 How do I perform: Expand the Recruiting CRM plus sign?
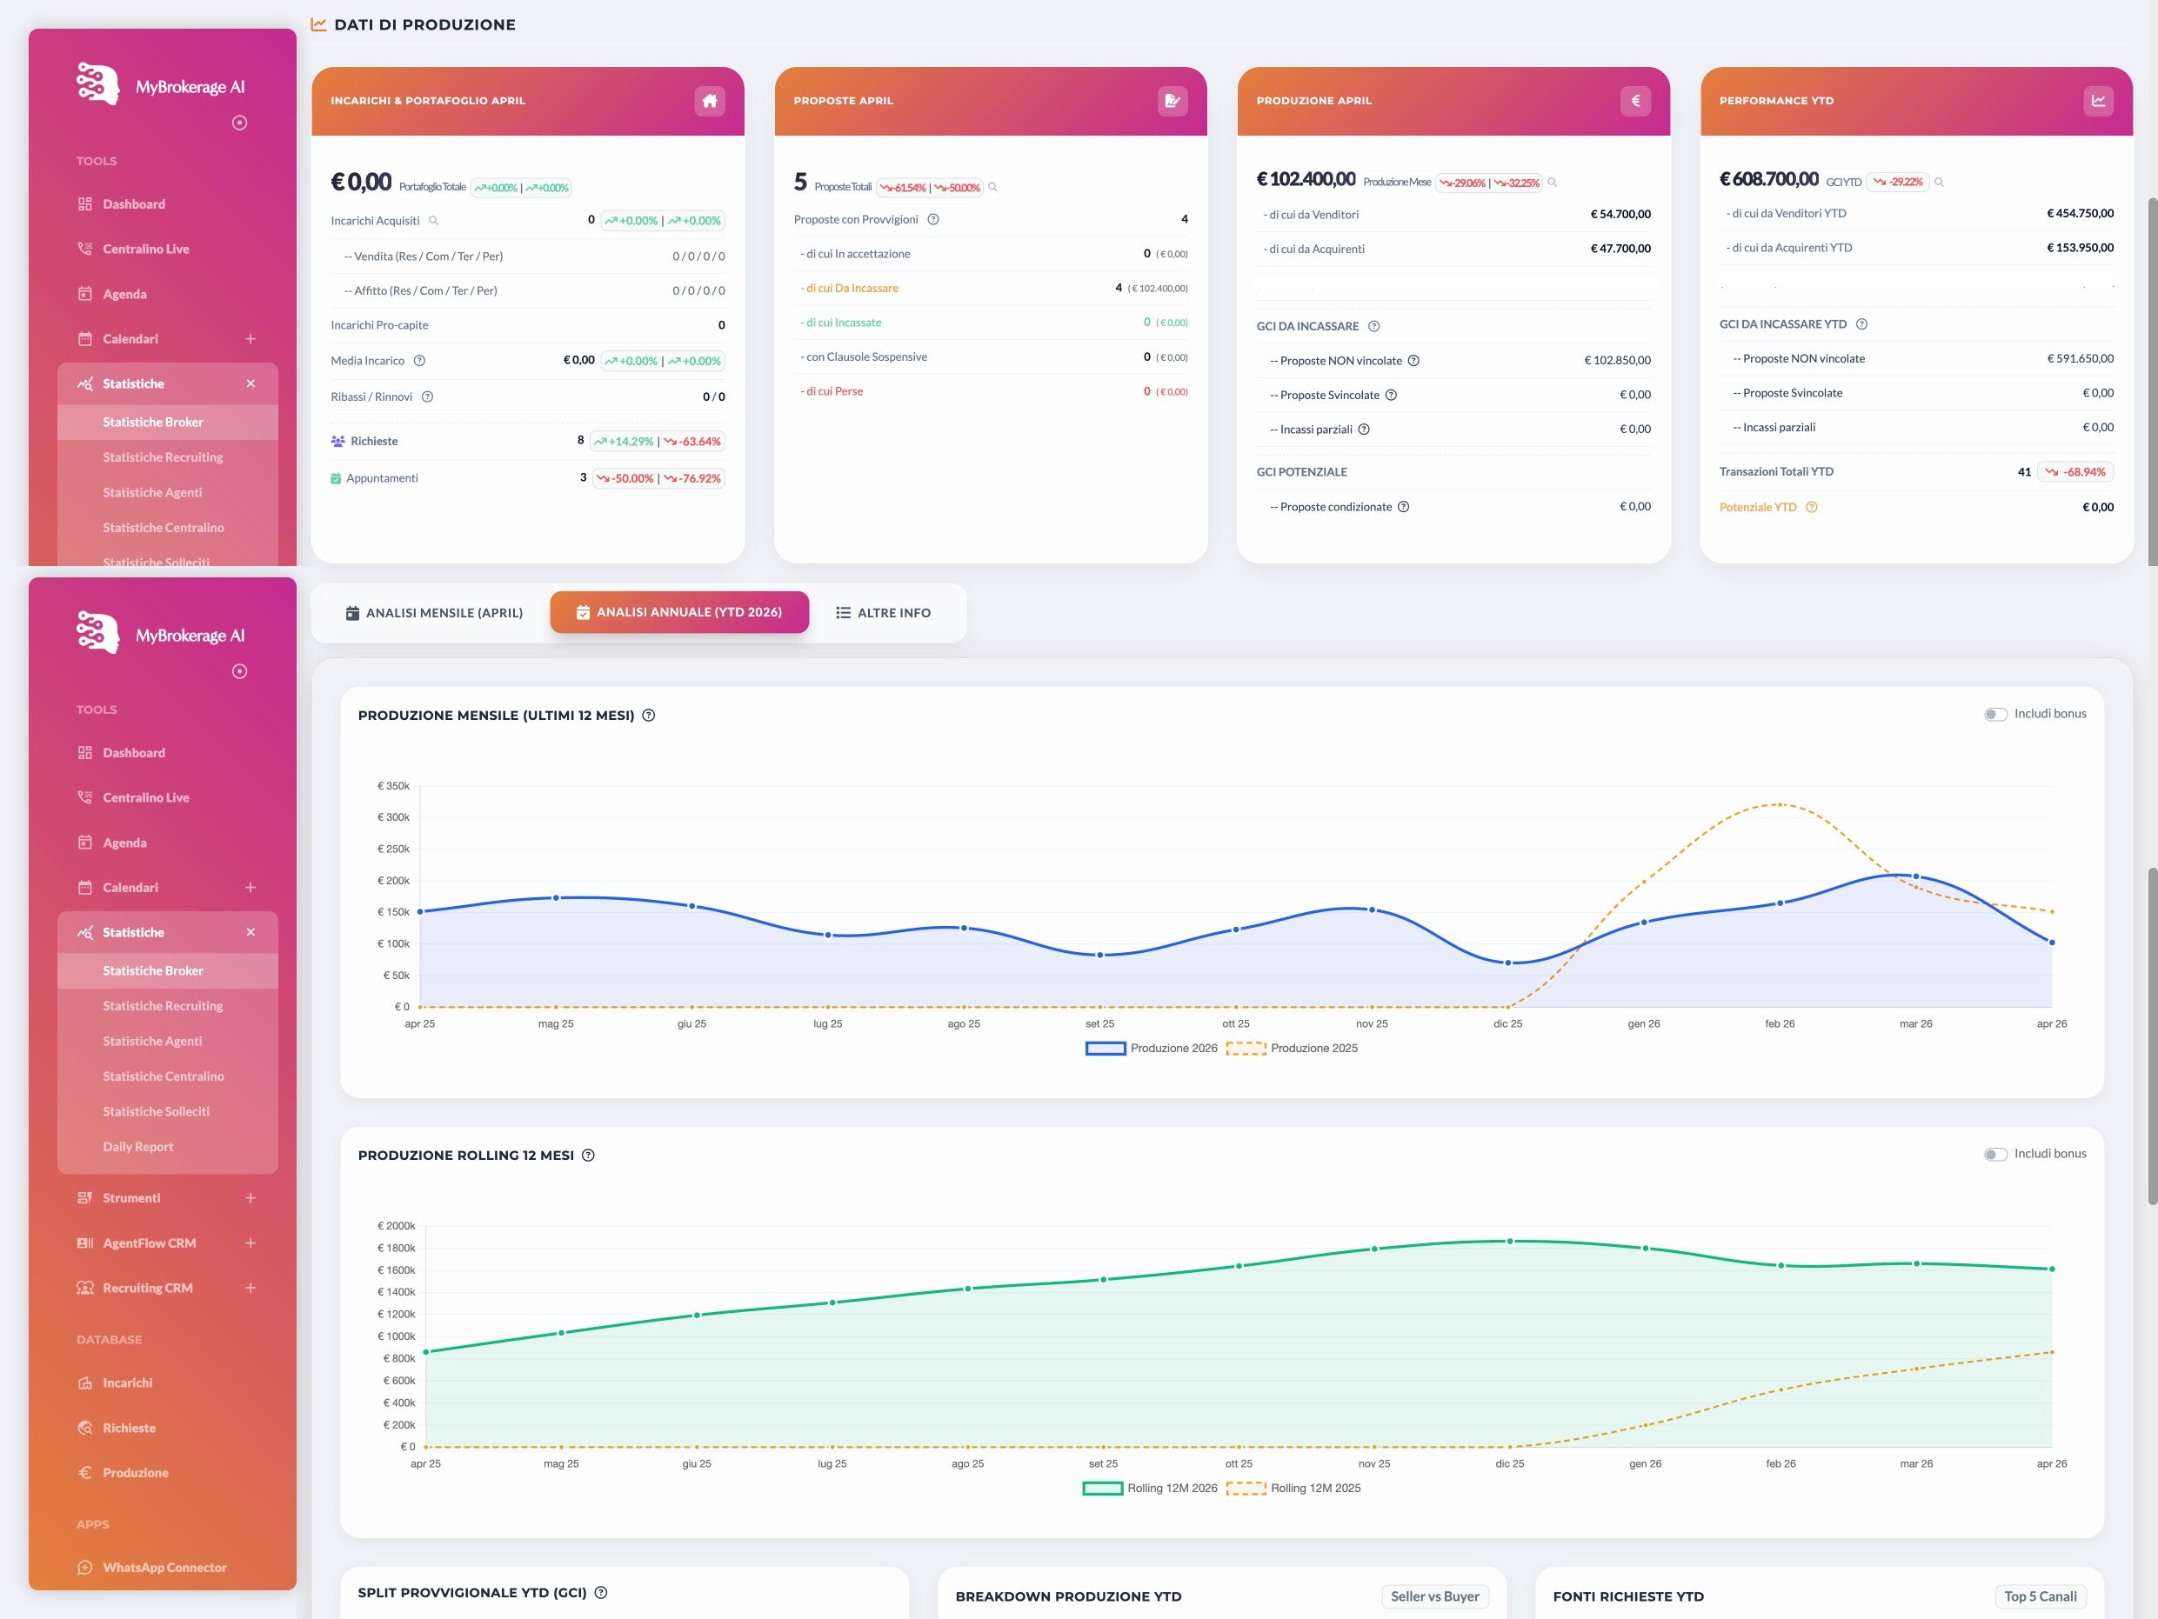click(x=250, y=1288)
